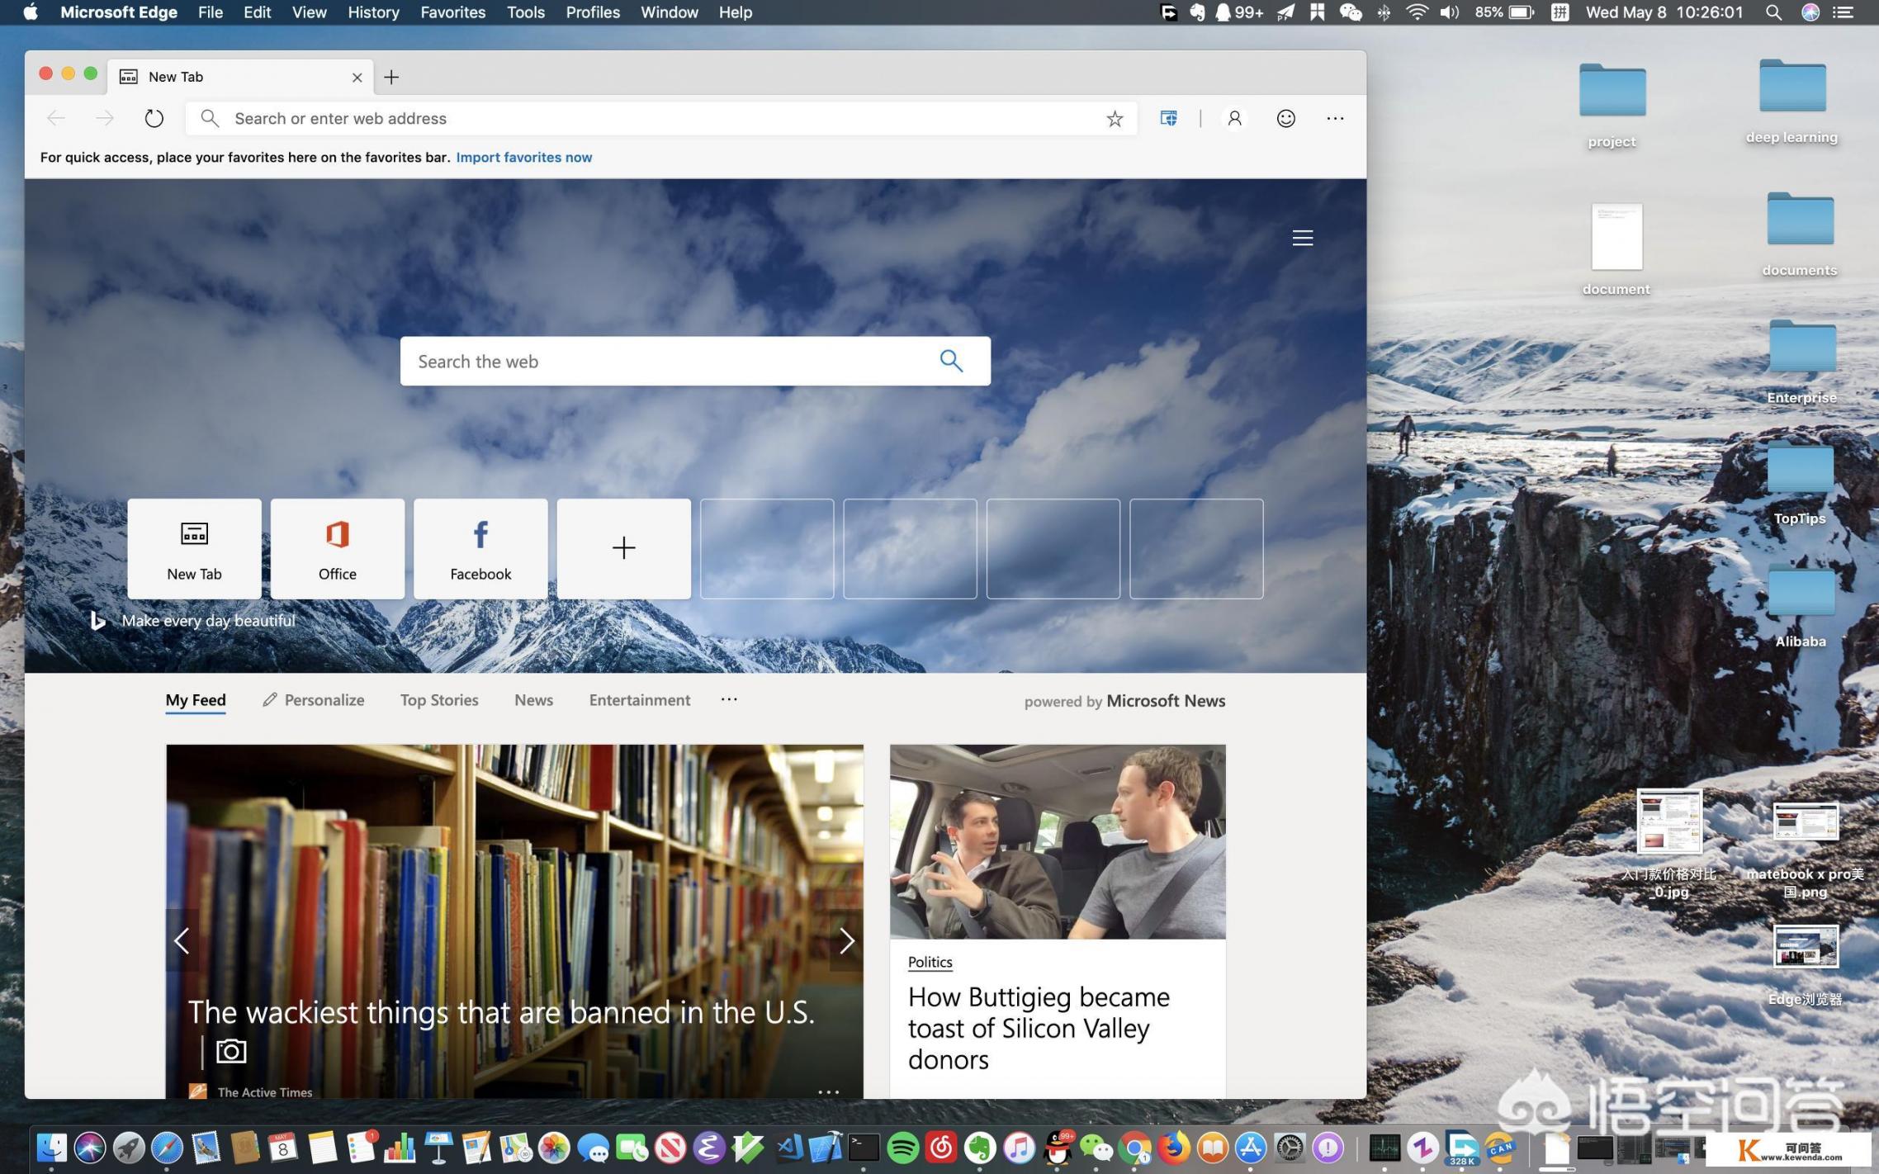Open the App Store from the Dock
This screenshot has width=1879, height=1174.
(x=1251, y=1148)
